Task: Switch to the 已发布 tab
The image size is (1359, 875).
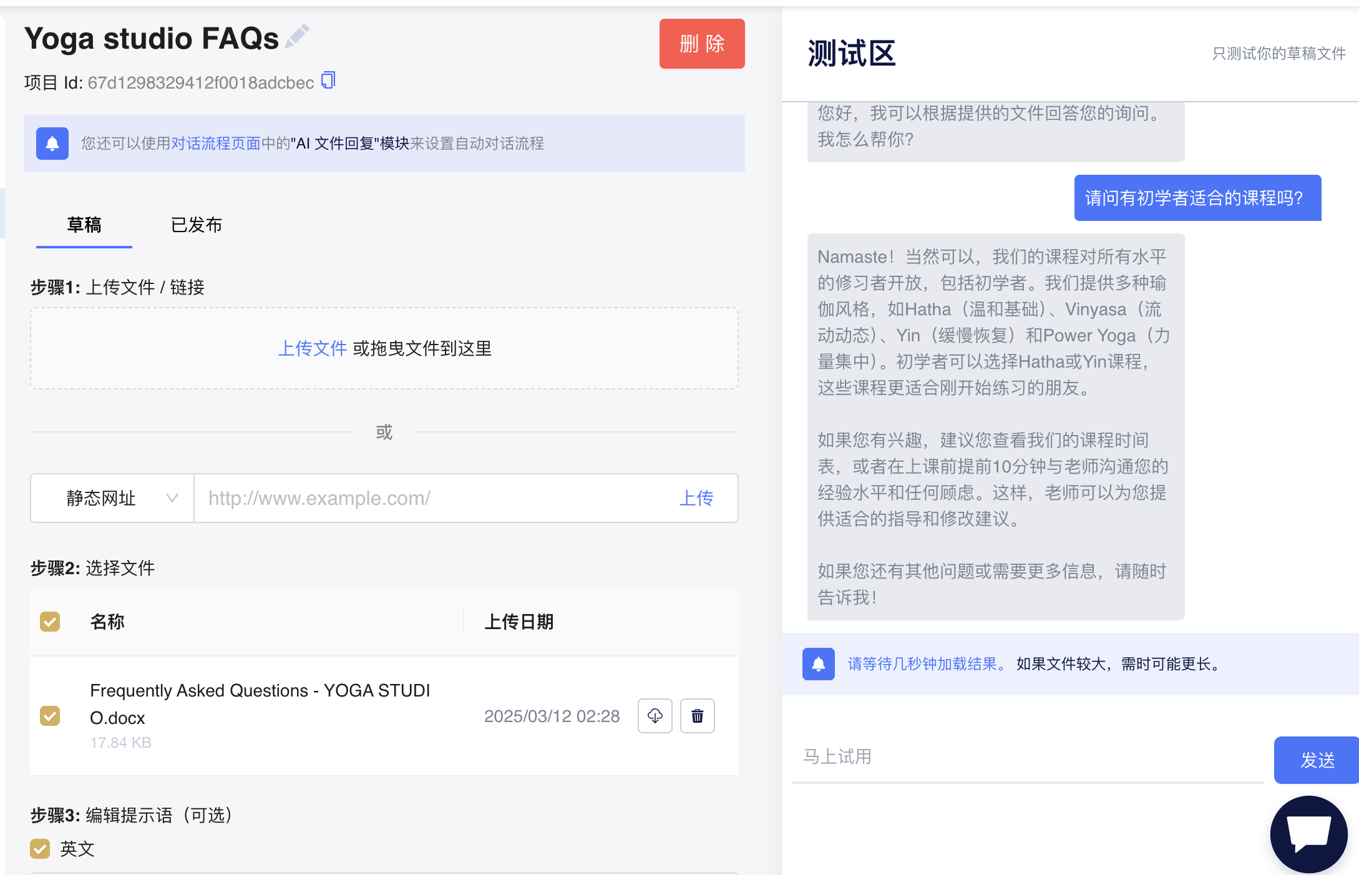Action: point(197,225)
